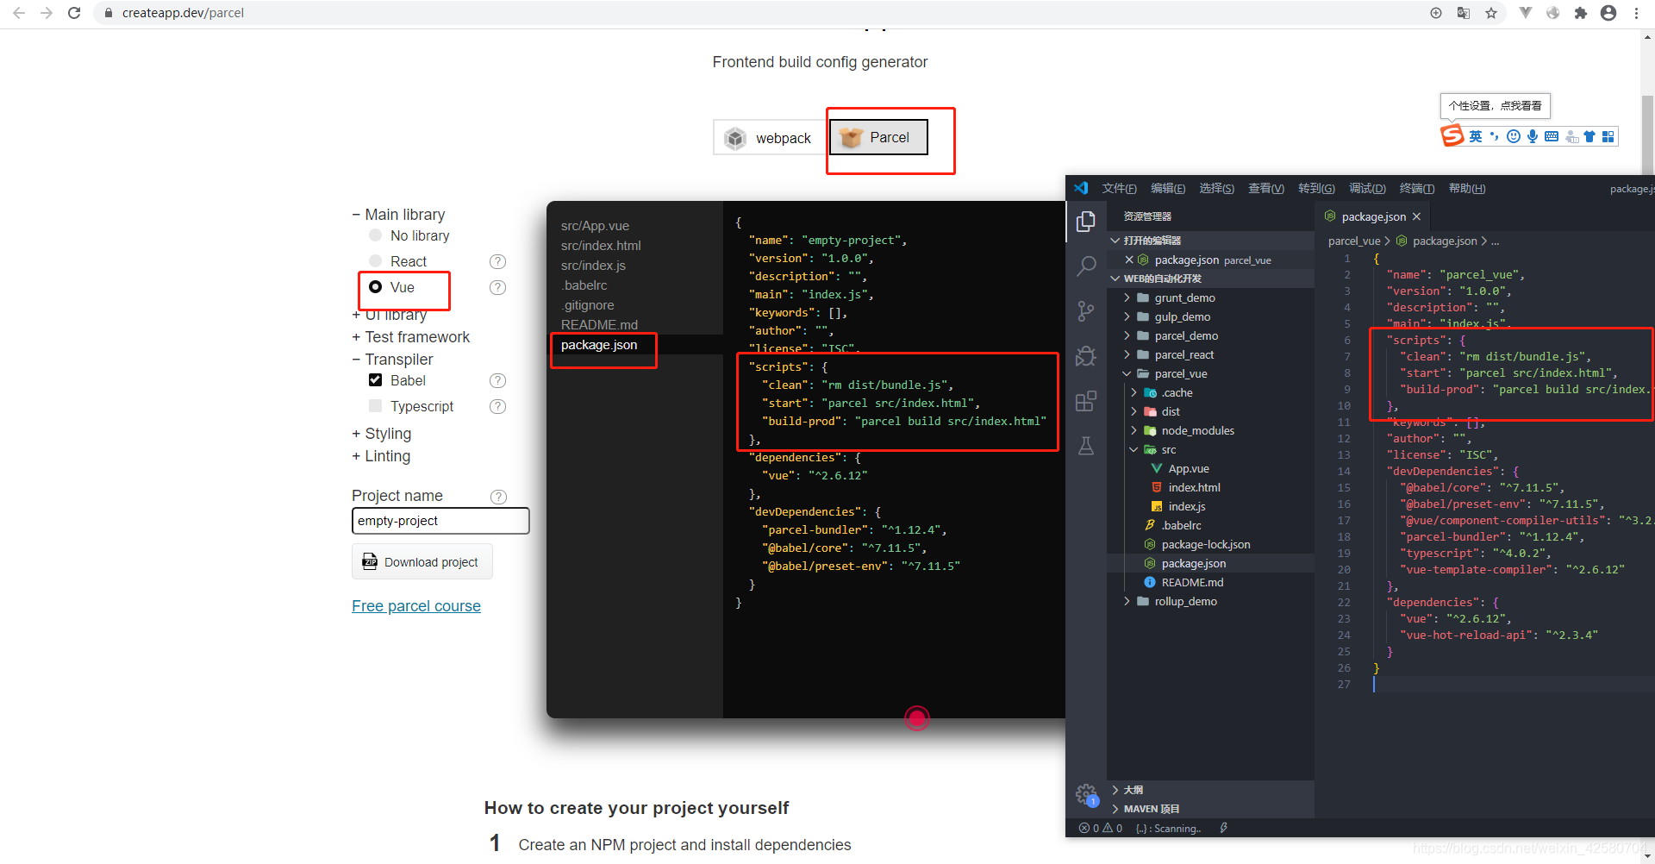Open VS Code Run and Debug icon
The height and width of the screenshot is (864, 1655).
1086,356
